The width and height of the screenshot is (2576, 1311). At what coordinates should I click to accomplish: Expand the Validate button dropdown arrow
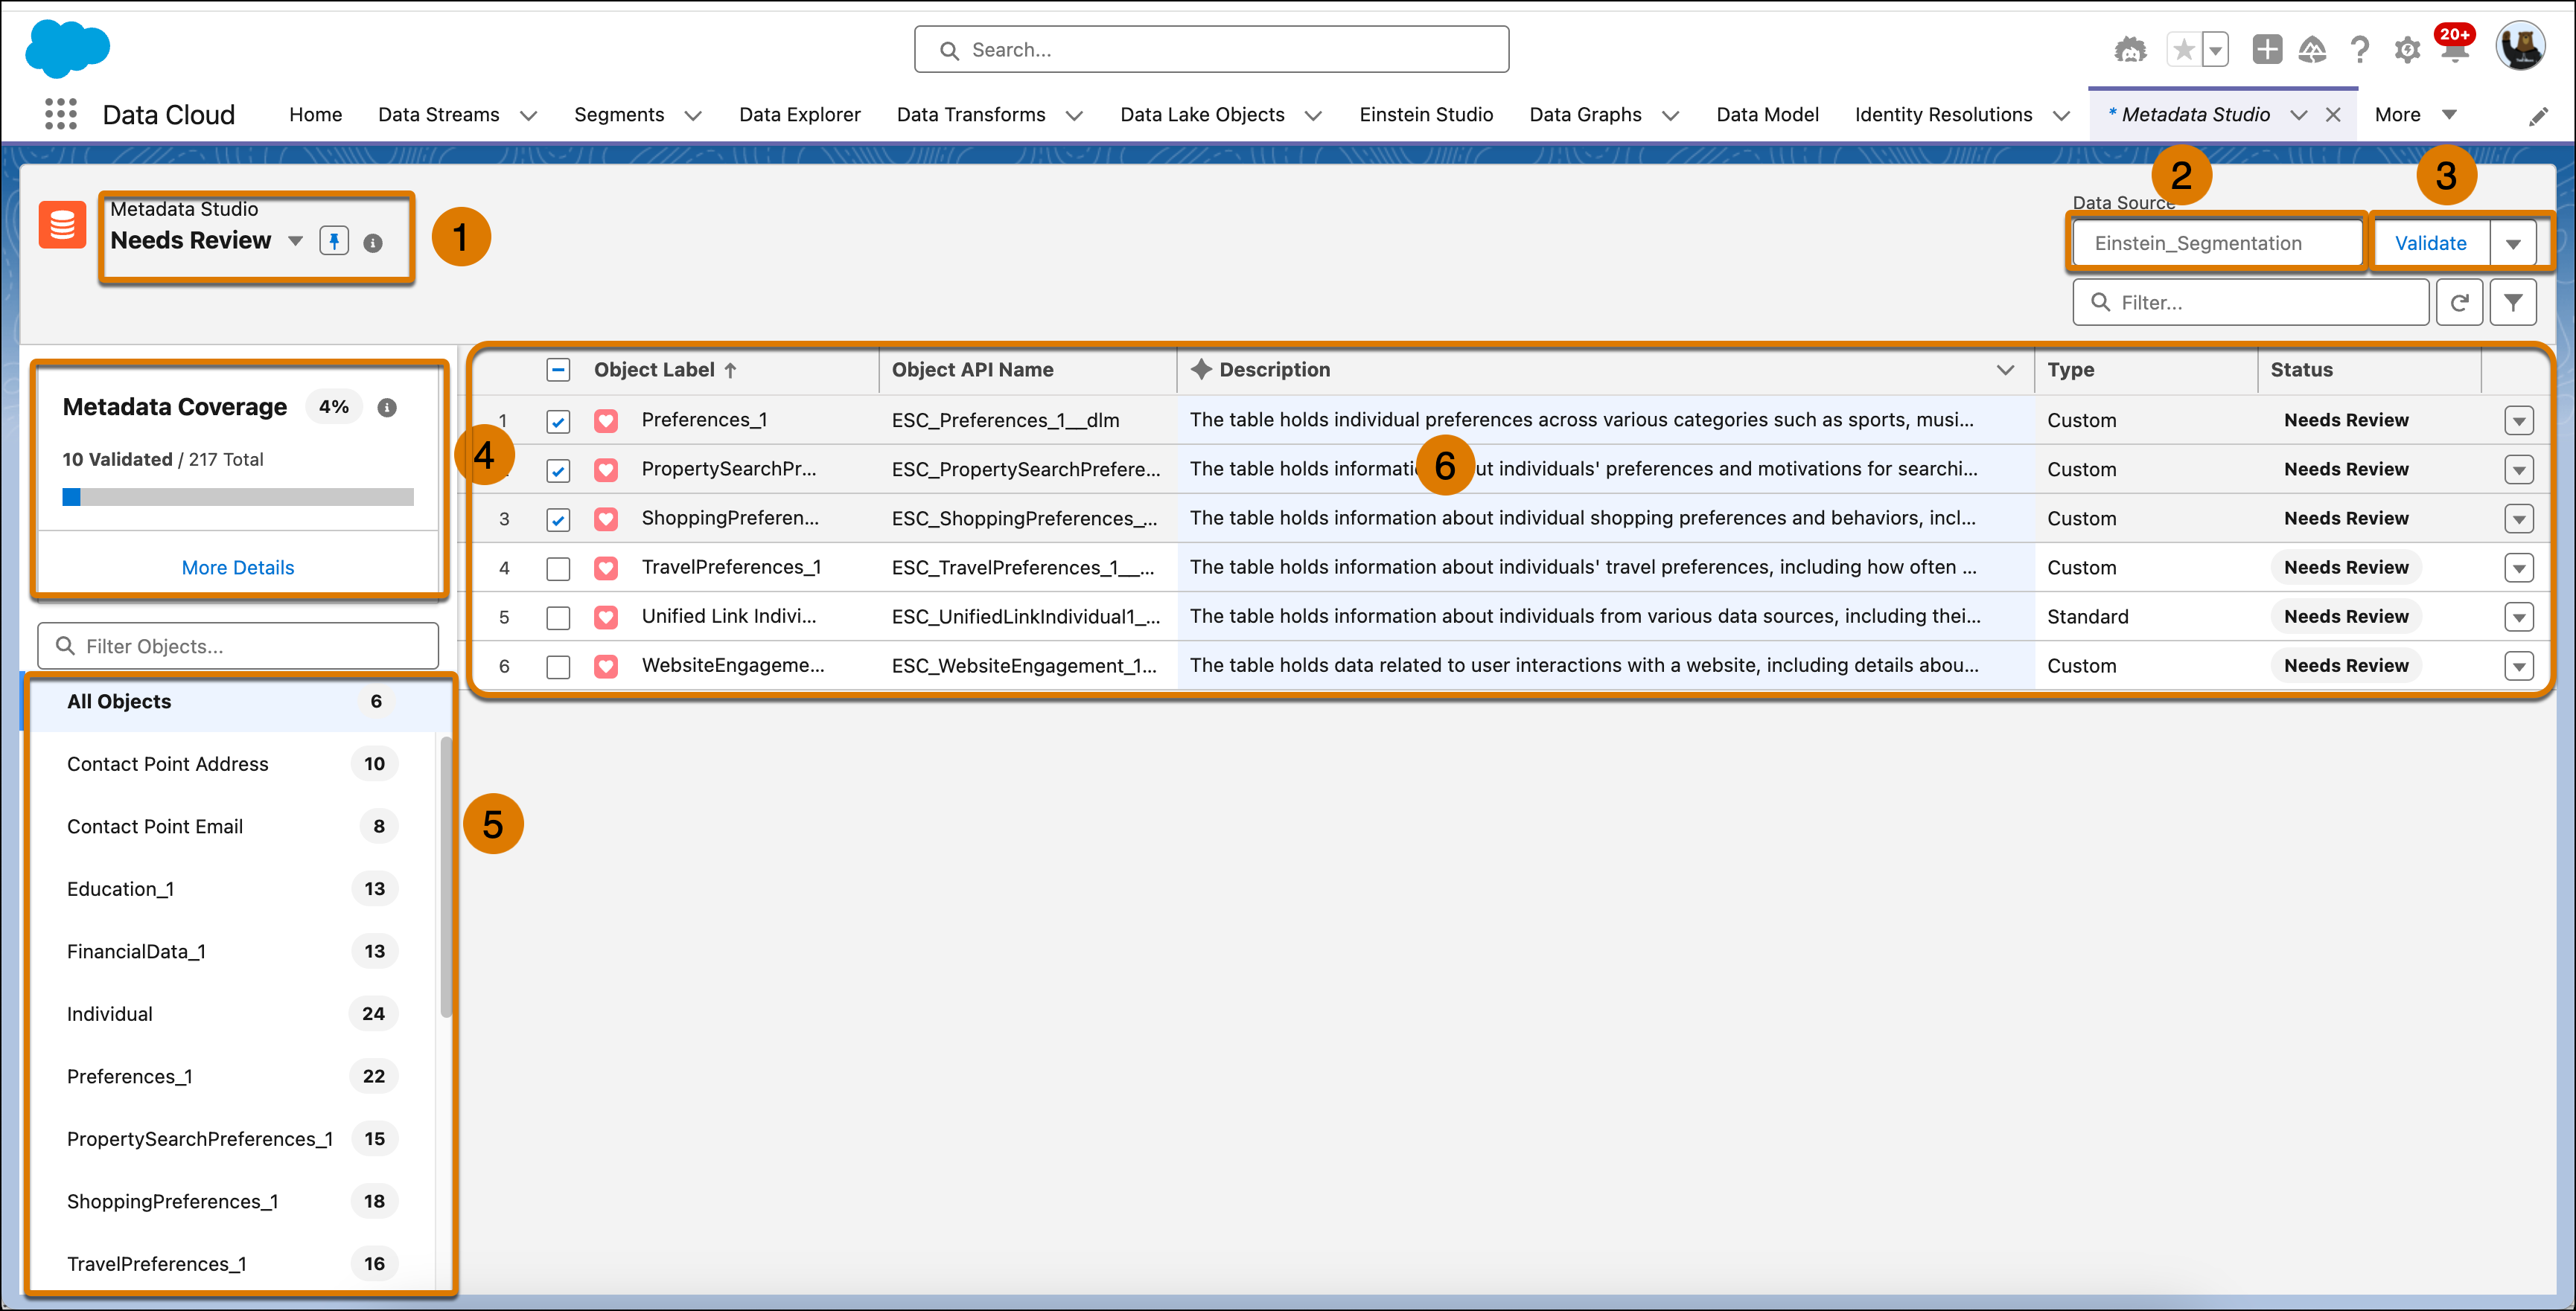(2513, 244)
